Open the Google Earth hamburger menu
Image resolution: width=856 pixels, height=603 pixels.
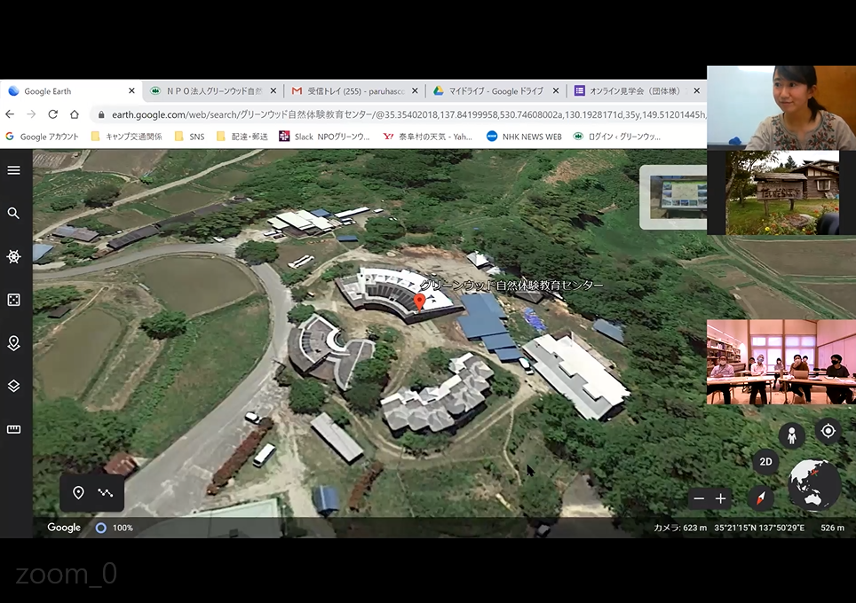coord(13,170)
